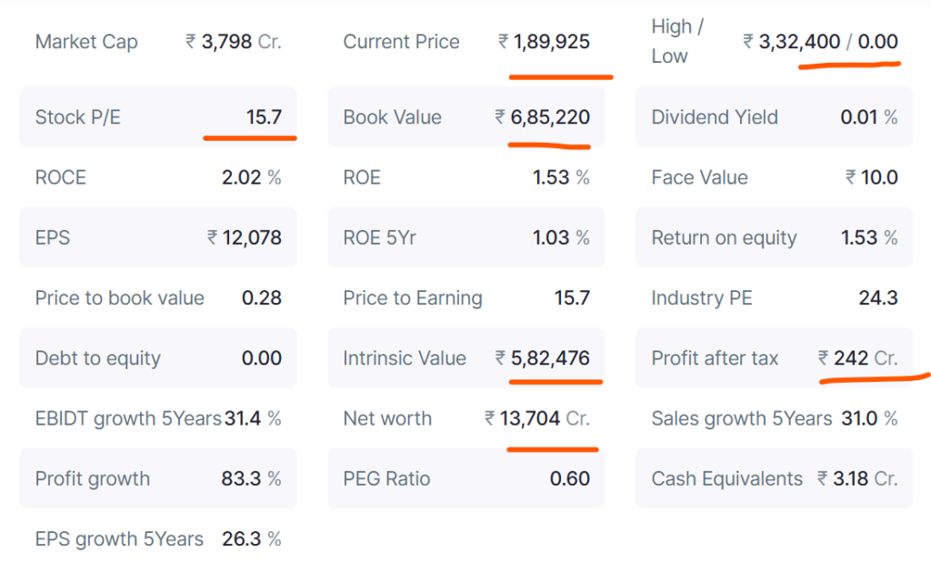Click the Dividend Yield label
The height and width of the screenshot is (583, 931).
click(x=715, y=117)
